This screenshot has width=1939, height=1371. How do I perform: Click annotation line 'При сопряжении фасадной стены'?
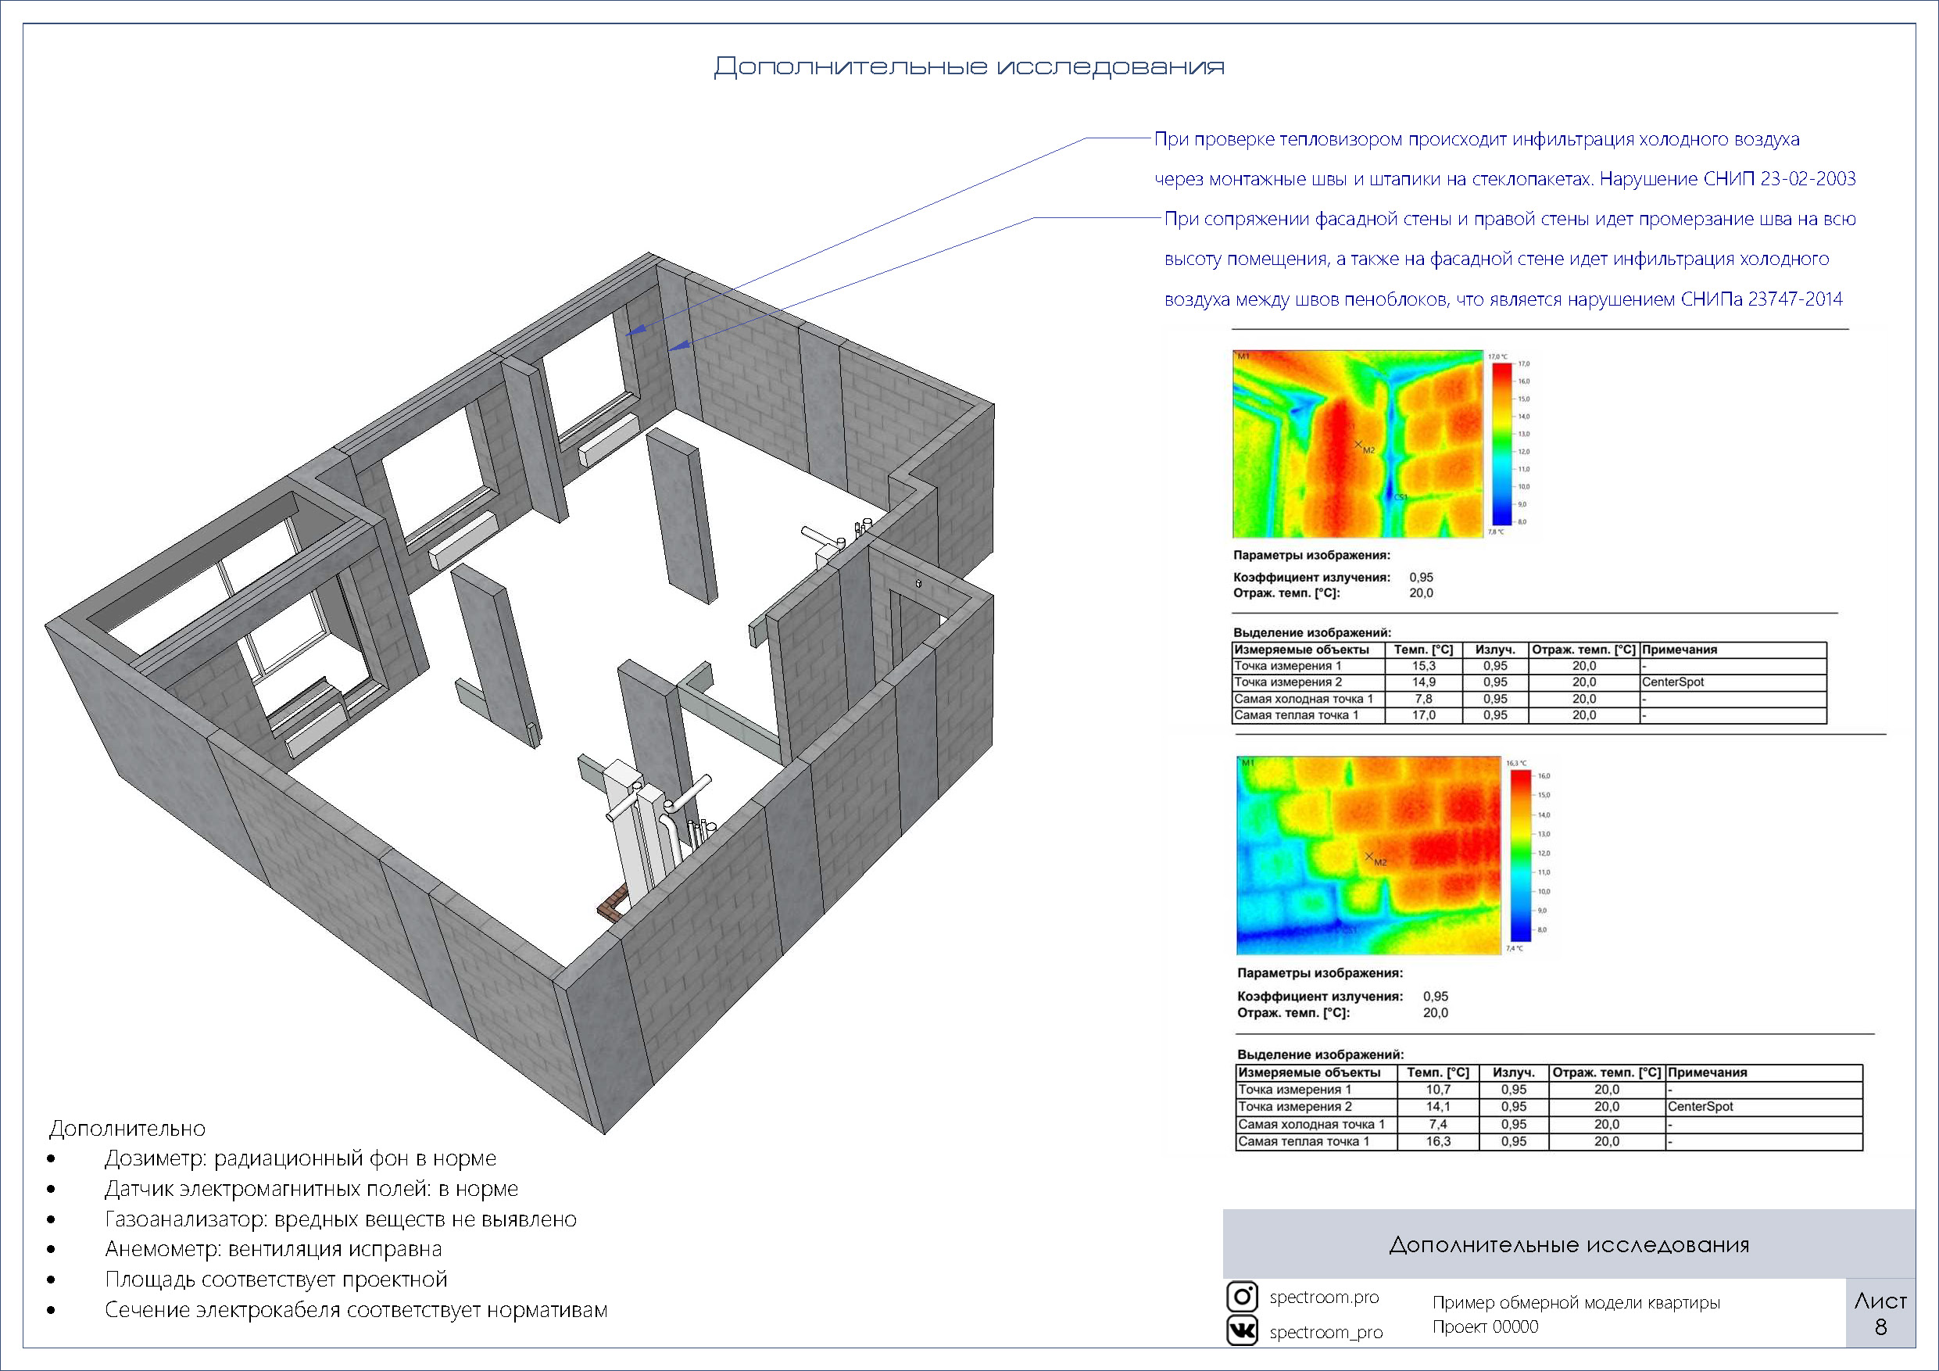(x=1510, y=220)
